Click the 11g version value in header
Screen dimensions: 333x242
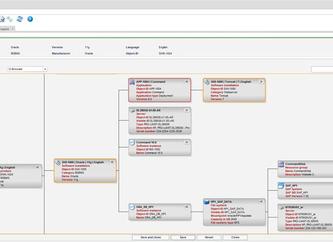tap(87, 47)
